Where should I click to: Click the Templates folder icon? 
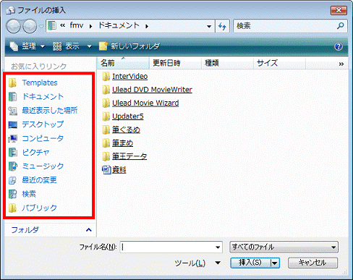12,82
